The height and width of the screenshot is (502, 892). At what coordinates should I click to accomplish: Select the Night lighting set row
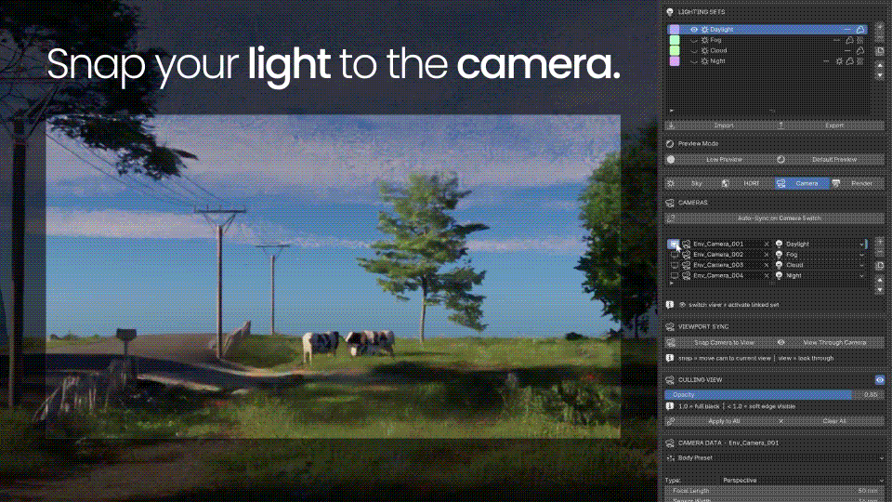coord(767,61)
